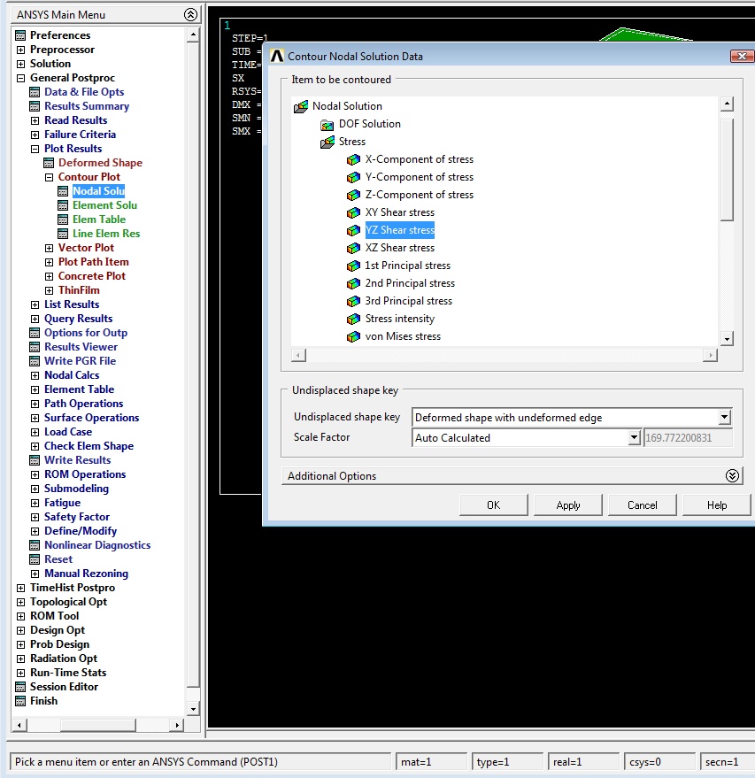Screen dimensions: 755x778
Task: Expand the Solution menu node
Action: pos(20,64)
